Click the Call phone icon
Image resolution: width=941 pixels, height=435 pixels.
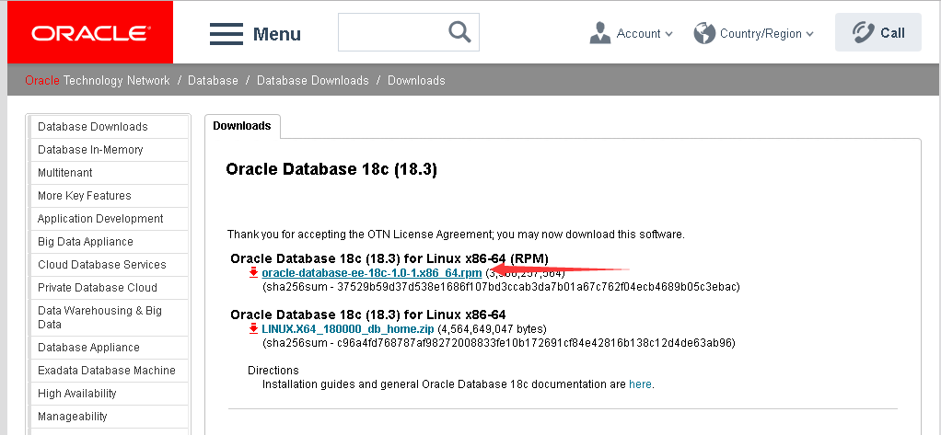coord(863,32)
